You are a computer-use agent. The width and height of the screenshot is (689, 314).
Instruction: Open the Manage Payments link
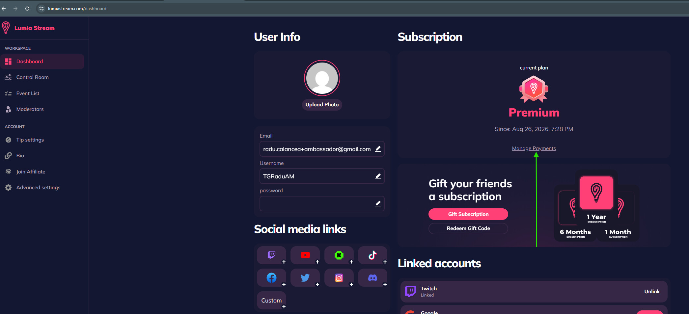pyautogui.click(x=534, y=148)
